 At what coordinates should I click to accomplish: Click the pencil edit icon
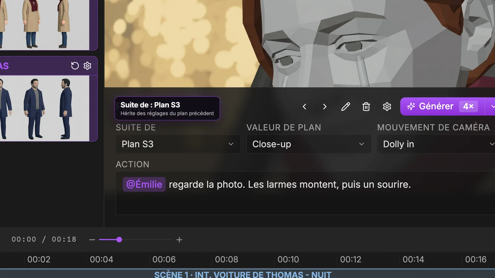coord(346,107)
